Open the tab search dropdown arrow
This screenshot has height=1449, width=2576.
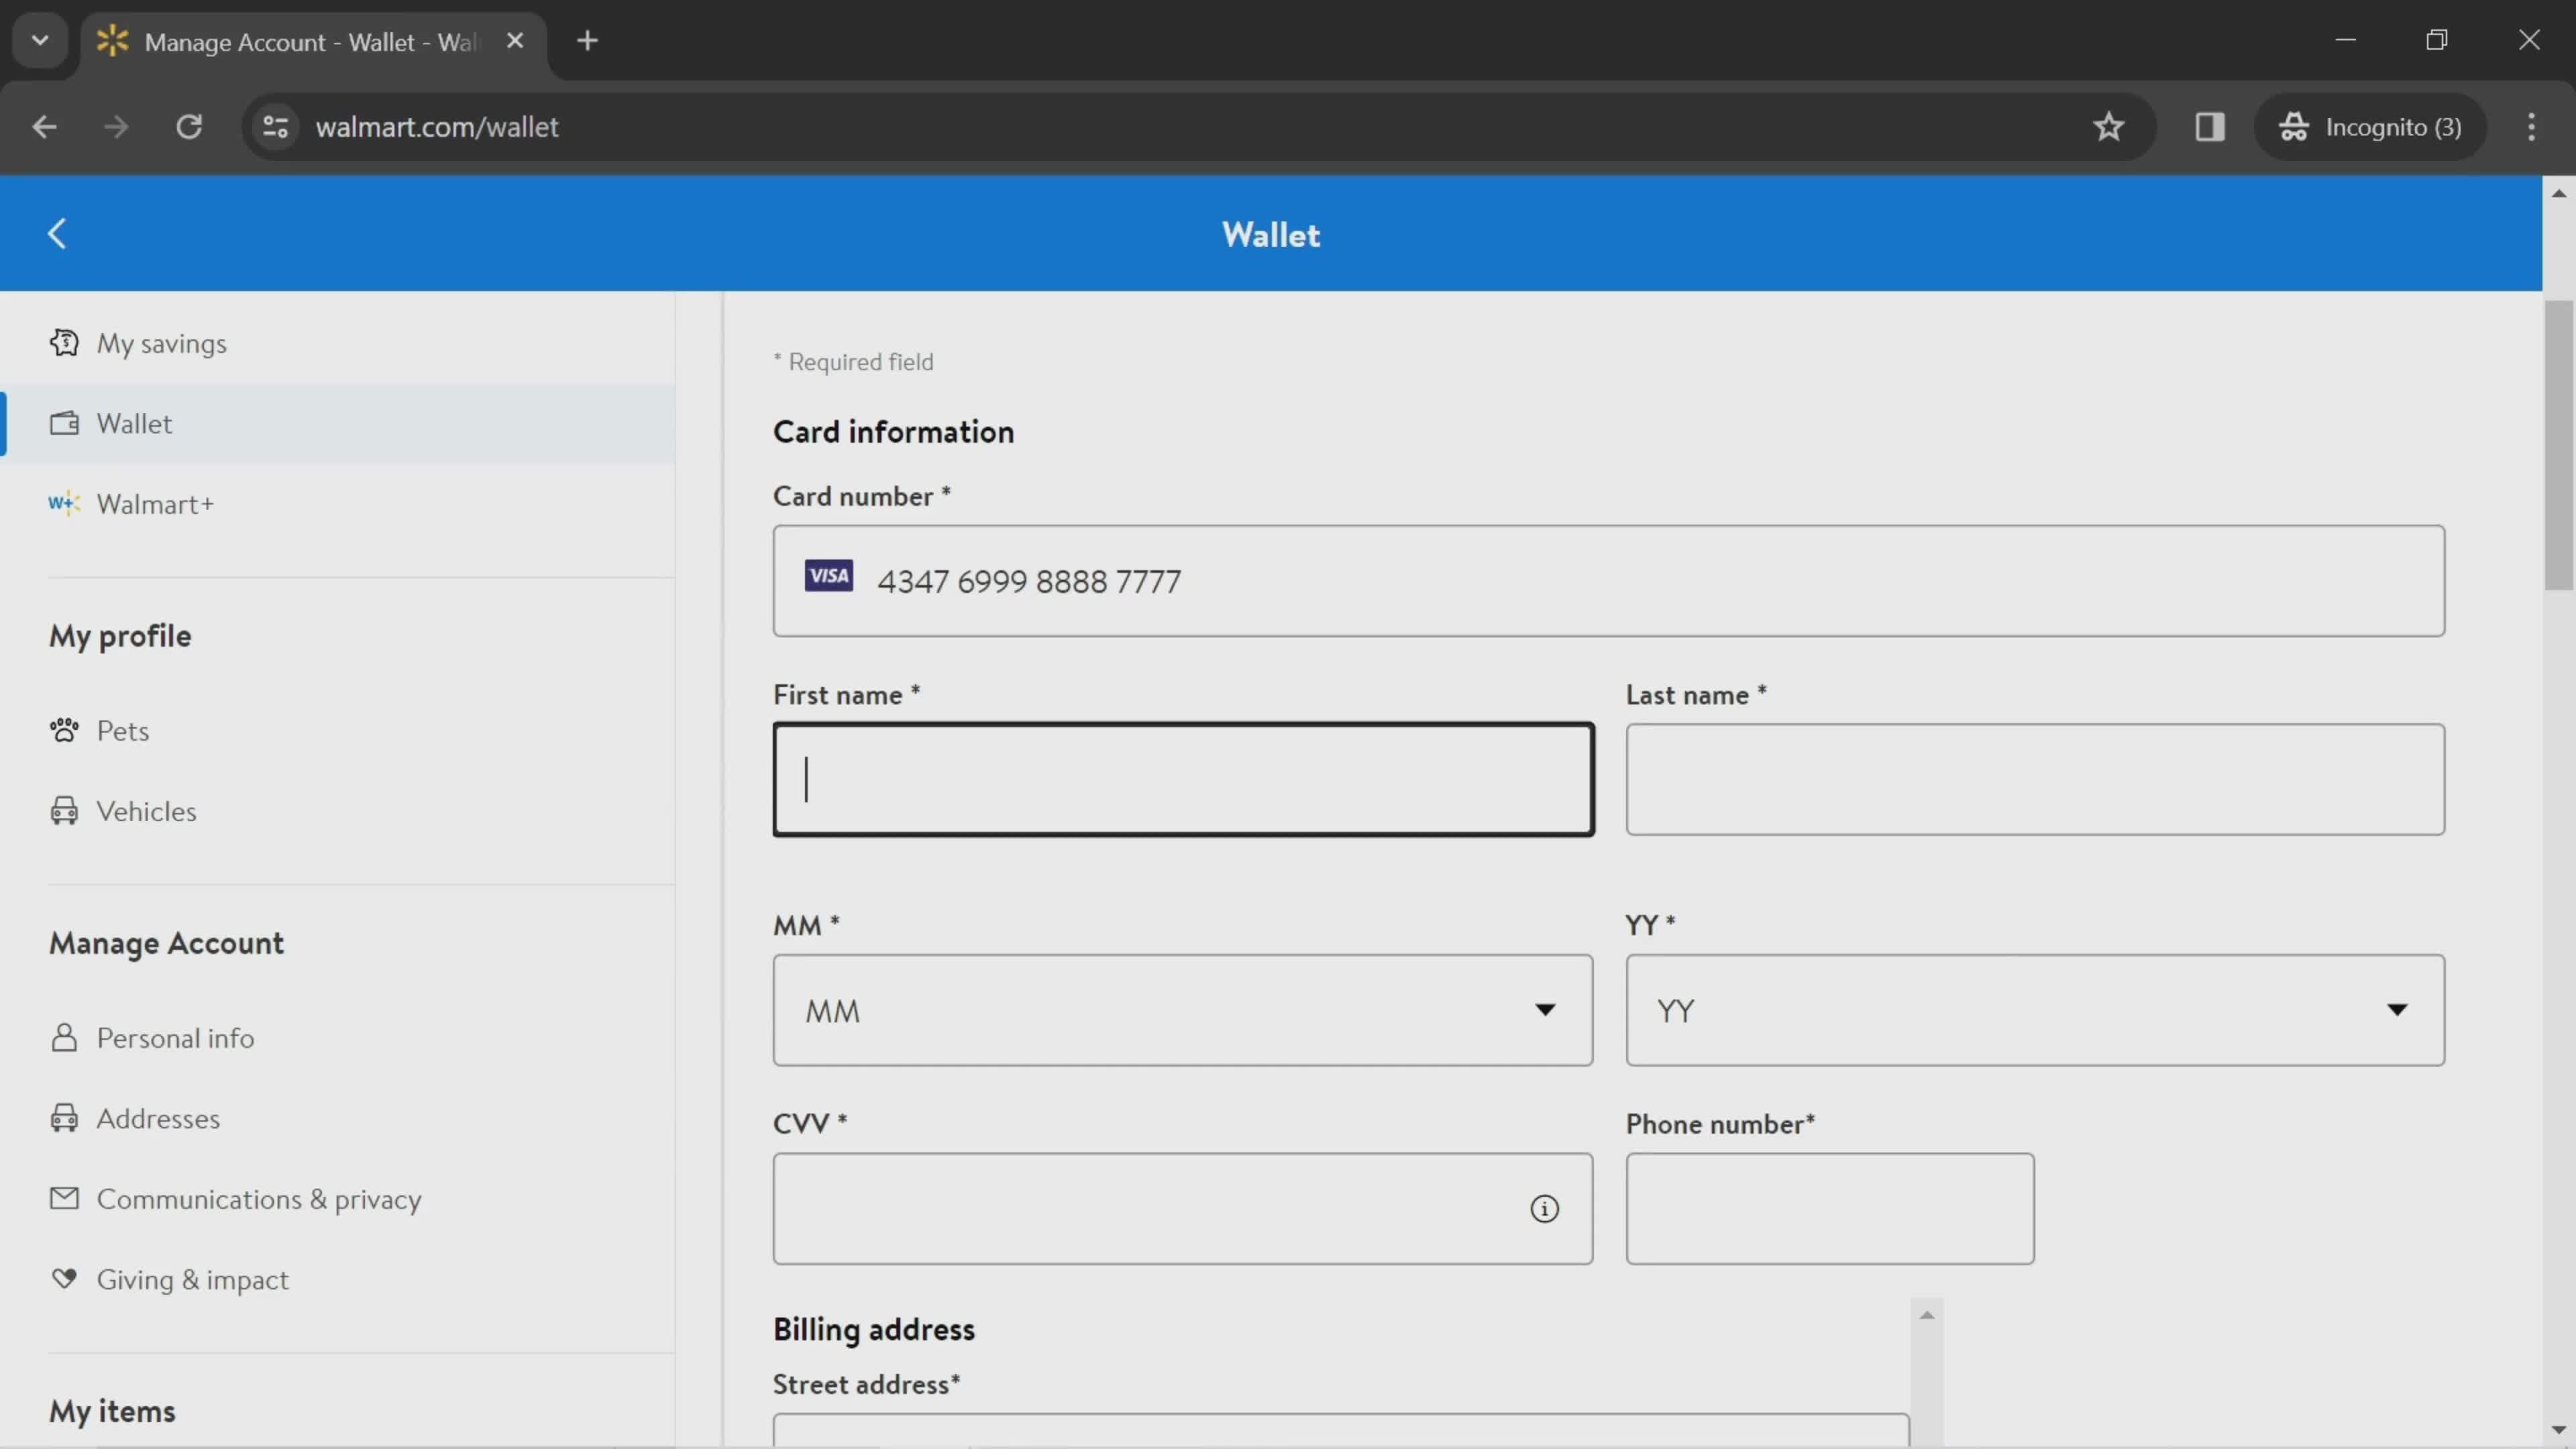coord(40,41)
